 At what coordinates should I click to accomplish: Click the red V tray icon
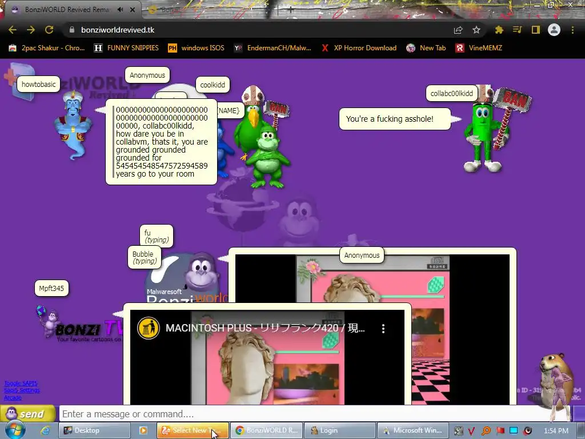471,431
